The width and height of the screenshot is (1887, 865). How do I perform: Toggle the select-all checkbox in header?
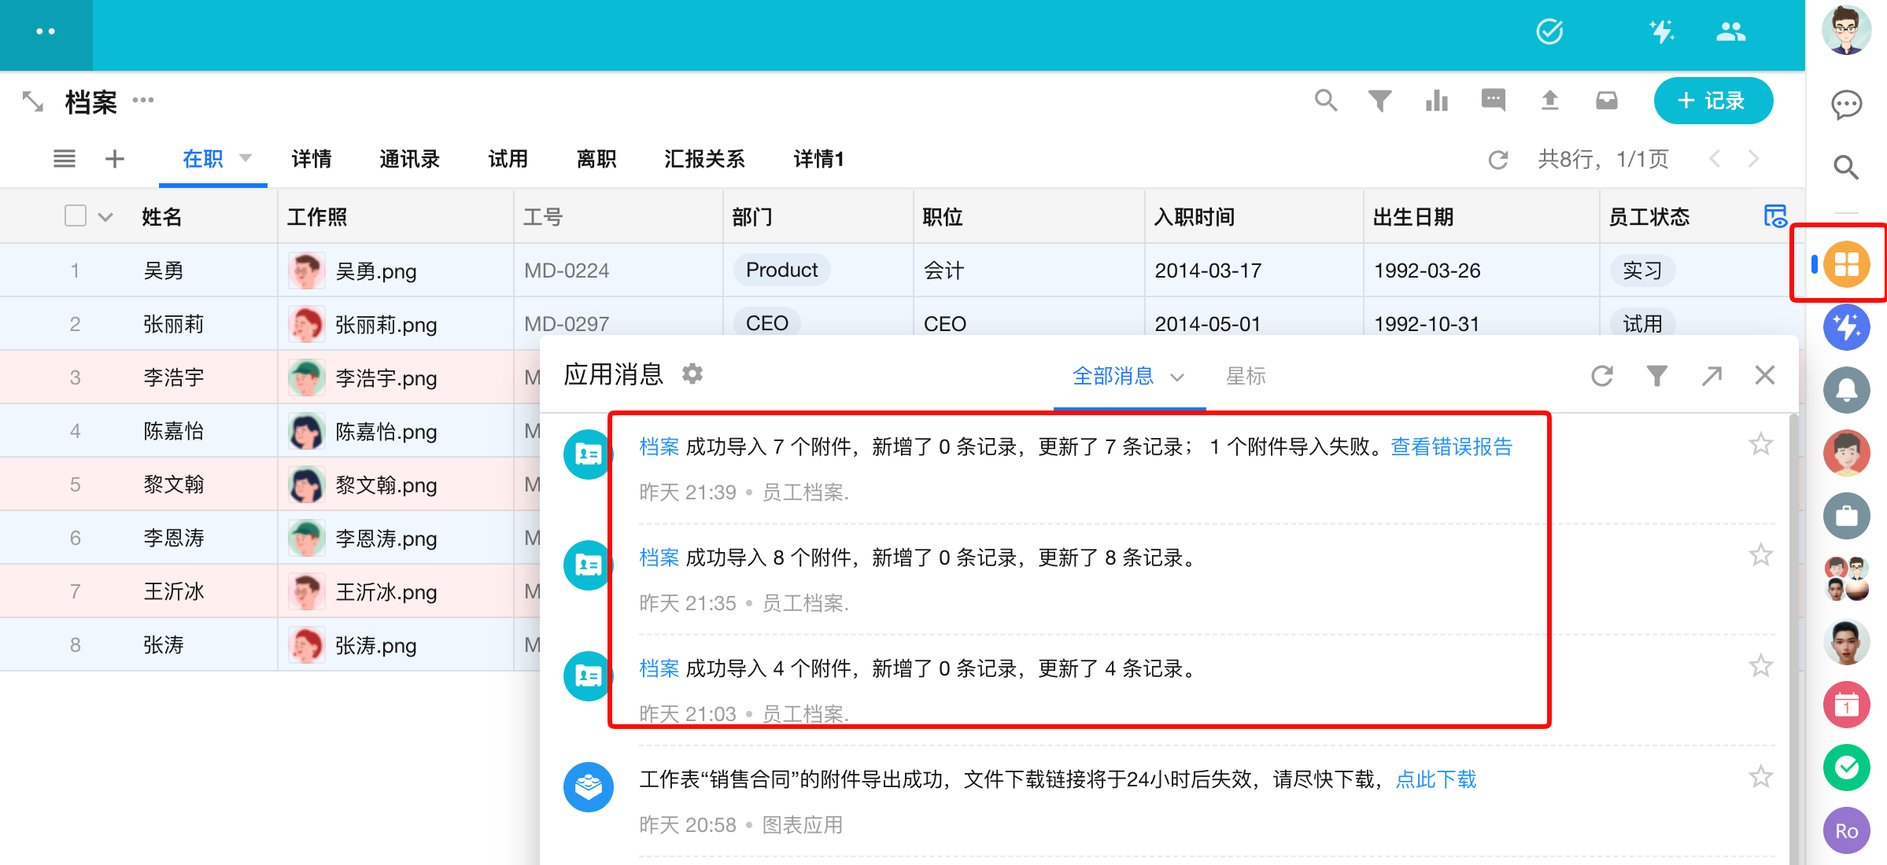(x=76, y=215)
